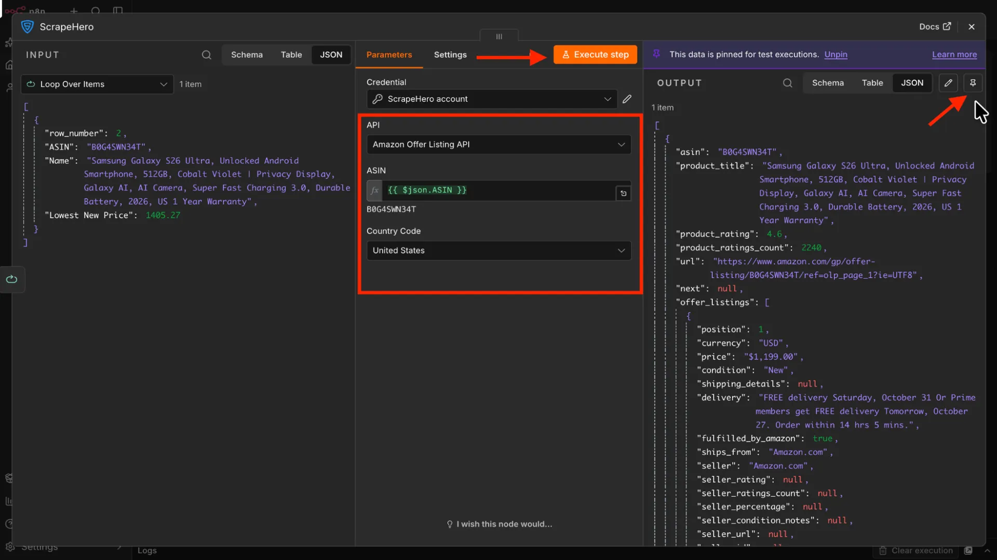Open the Settings tab
Screen dimensions: 997x560
click(x=450, y=55)
